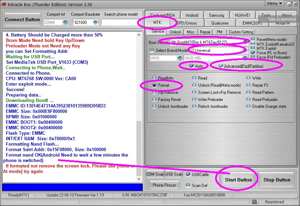The height and width of the screenshot is (206, 300).
Task: Click the 'CPU: MT6768' log line
Action: [x=41, y=78]
